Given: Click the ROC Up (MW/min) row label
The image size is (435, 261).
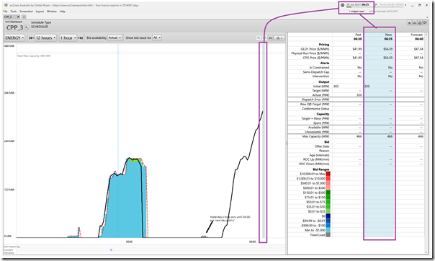Looking at the screenshot, I should [x=316, y=159].
